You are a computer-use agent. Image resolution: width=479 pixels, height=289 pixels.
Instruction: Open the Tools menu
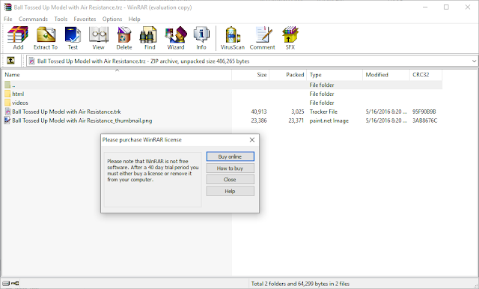coord(61,19)
